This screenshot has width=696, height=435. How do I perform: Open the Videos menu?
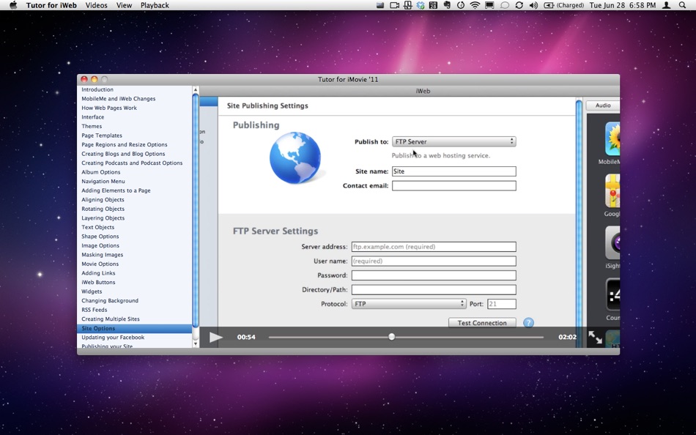(96, 5)
